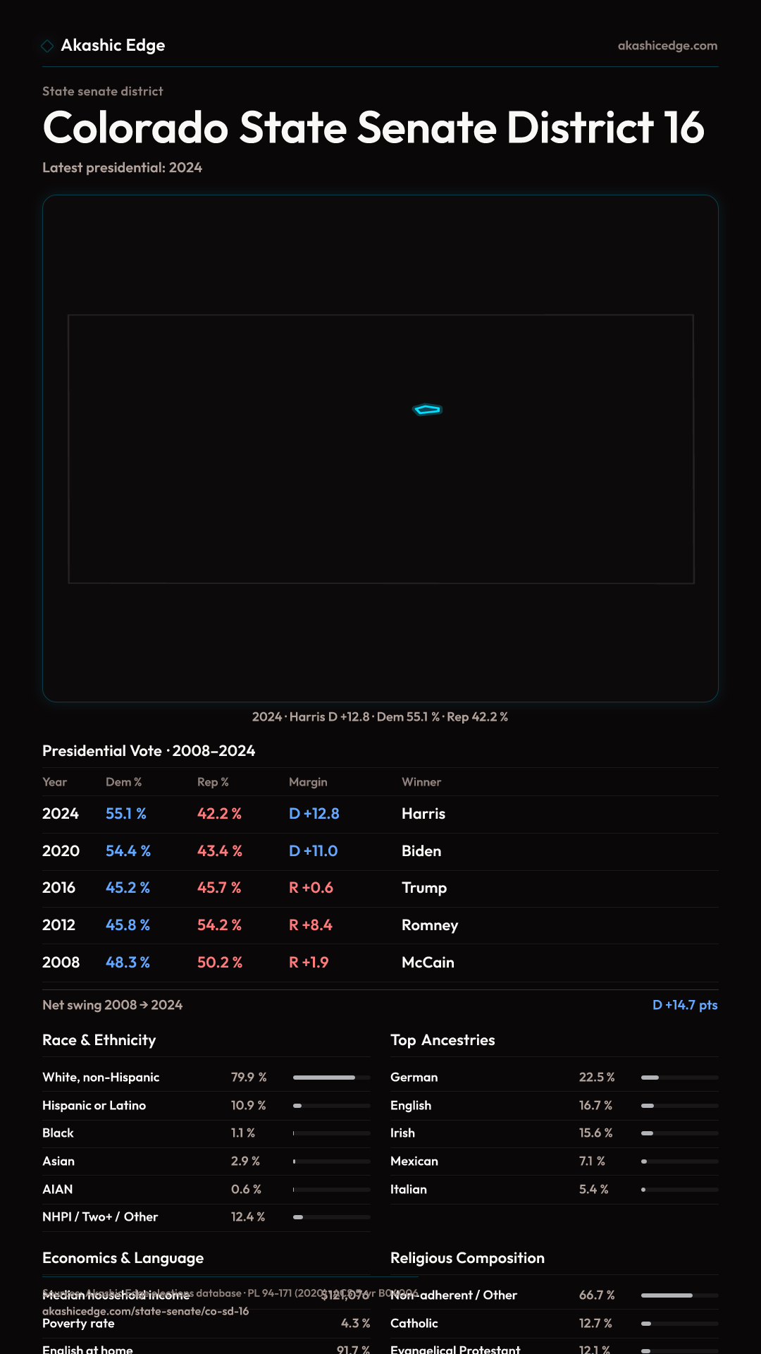Click the 2016 Trump R +0.6 margin
Image resolution: width=761 pixels, height=1354 pixels.
pos(311,888)
